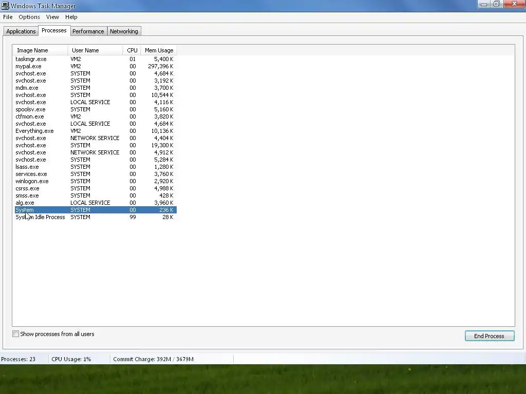Sort by Image Name column header
526x394 pixels.
tap(40, 50)
